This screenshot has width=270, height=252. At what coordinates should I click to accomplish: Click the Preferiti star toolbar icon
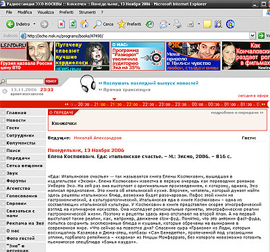122,24
